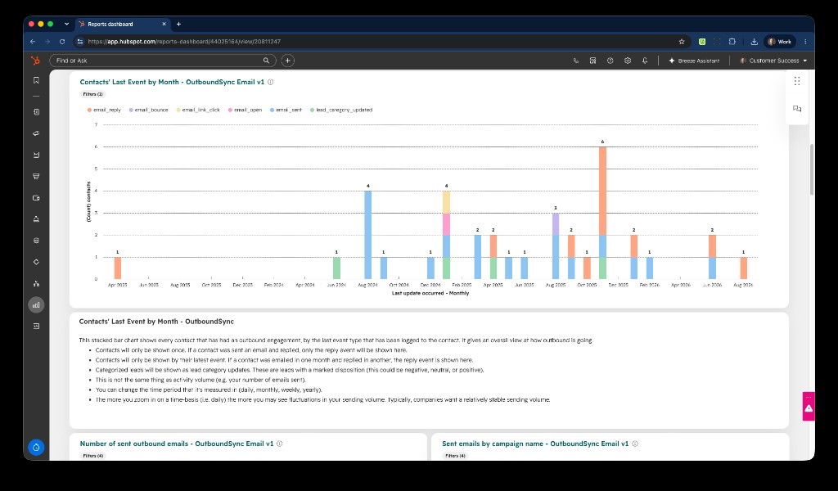Click the six-dot grid icon on right panel
The image size is (838, 491).
click(x=797, y=81)
